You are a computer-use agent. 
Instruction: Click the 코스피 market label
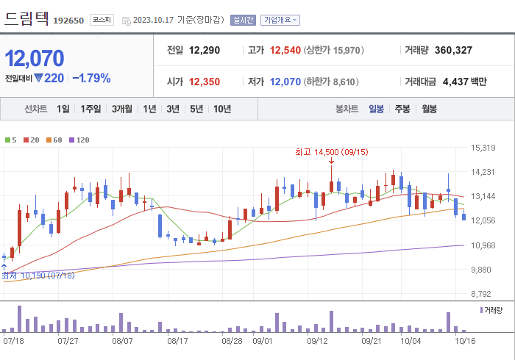(x=102, y=20)
